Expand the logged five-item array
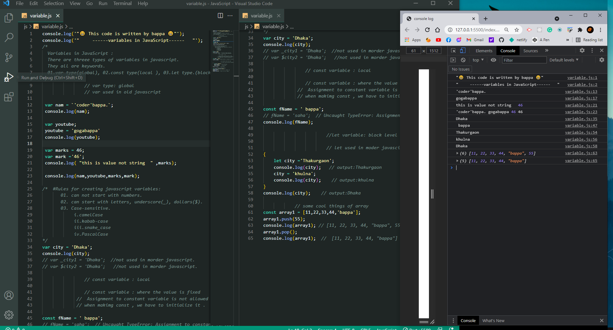The height and width of the screenshot is (330, 613). click(457, 161)
